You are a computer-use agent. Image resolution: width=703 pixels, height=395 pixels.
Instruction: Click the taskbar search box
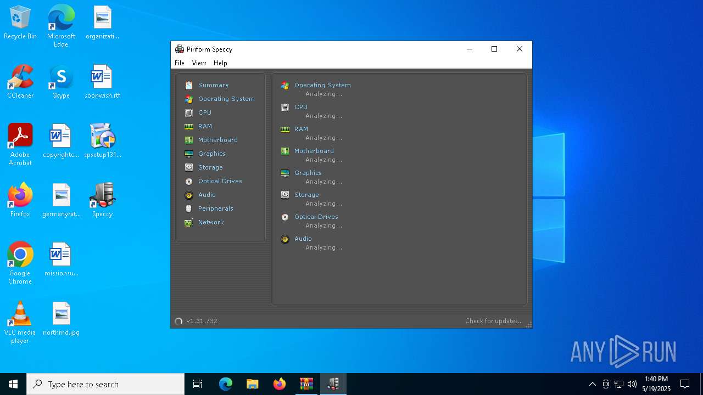click(x=105, y=384)
